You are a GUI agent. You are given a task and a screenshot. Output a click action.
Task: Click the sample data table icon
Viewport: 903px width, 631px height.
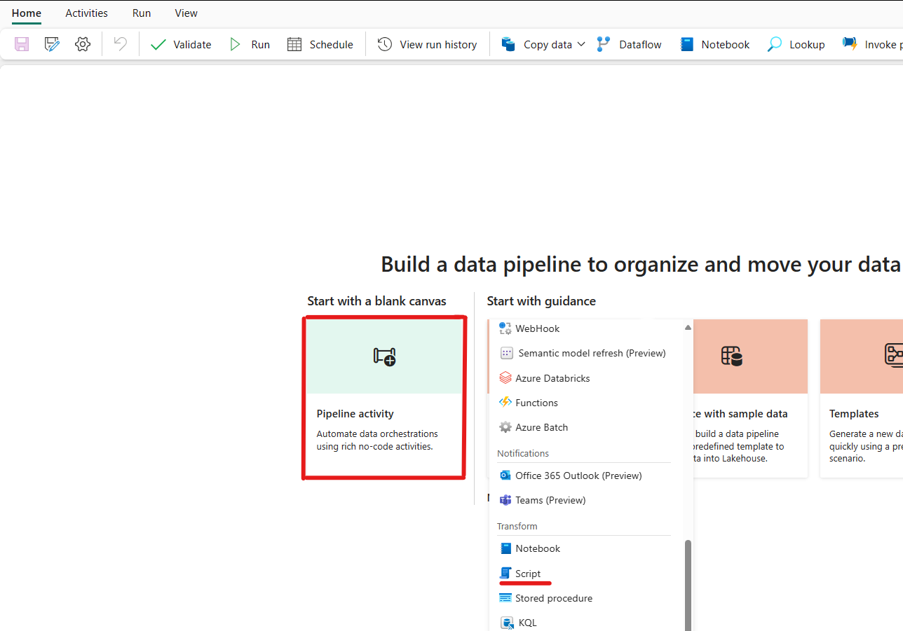(x=731, y=356)
